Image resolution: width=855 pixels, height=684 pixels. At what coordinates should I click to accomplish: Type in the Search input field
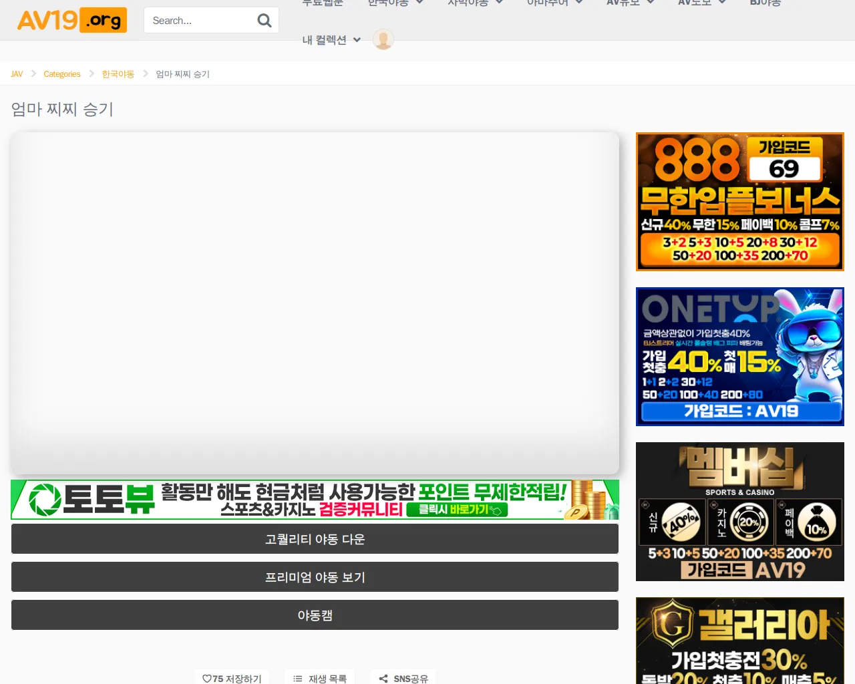200,21
